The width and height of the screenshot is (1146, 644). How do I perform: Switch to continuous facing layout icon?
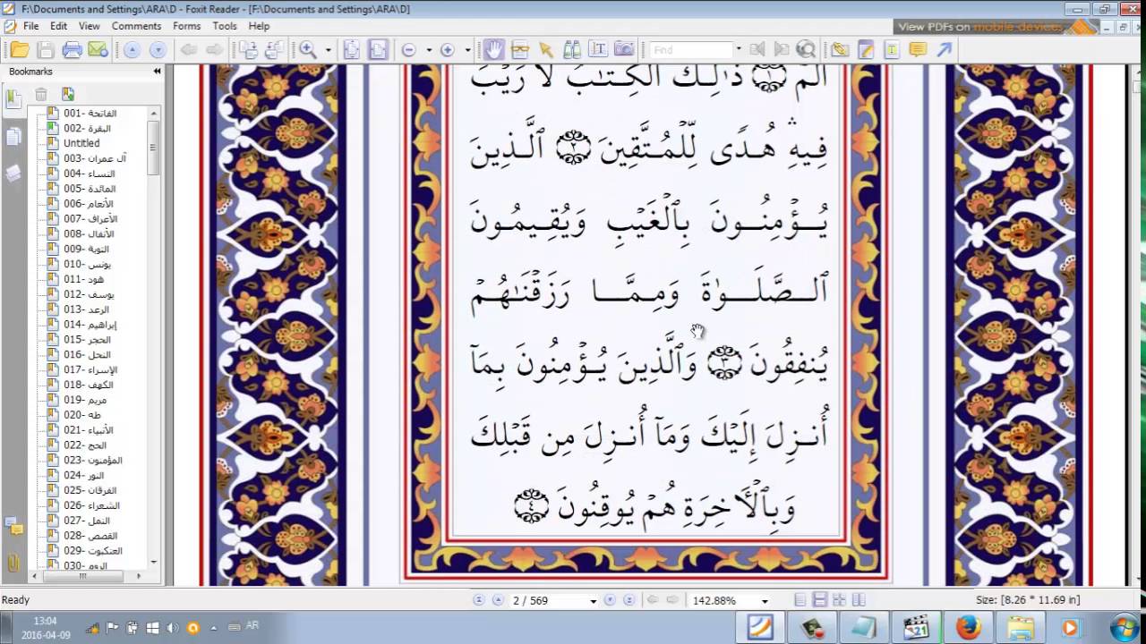859,600
